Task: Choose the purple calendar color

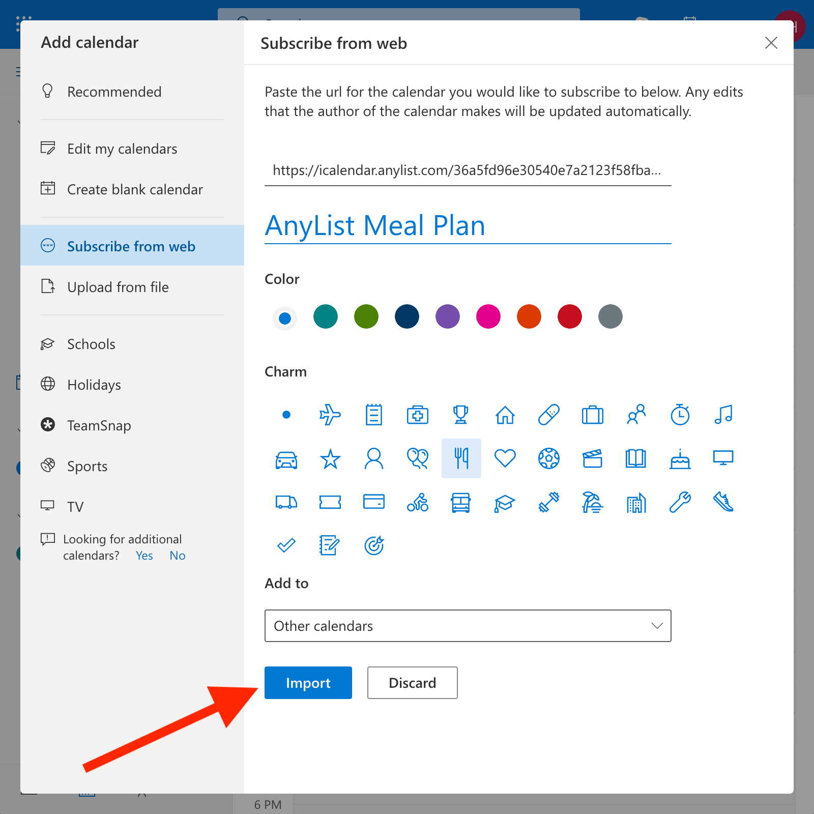Action: [447, 316]
